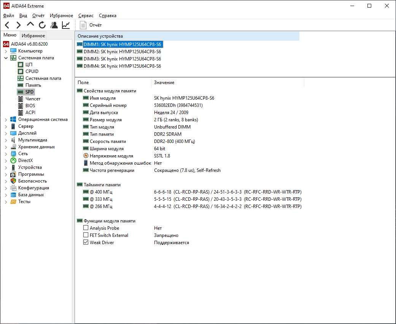
Task: Toggle the FET Switch External checkbox
Action: pos(86,235)
